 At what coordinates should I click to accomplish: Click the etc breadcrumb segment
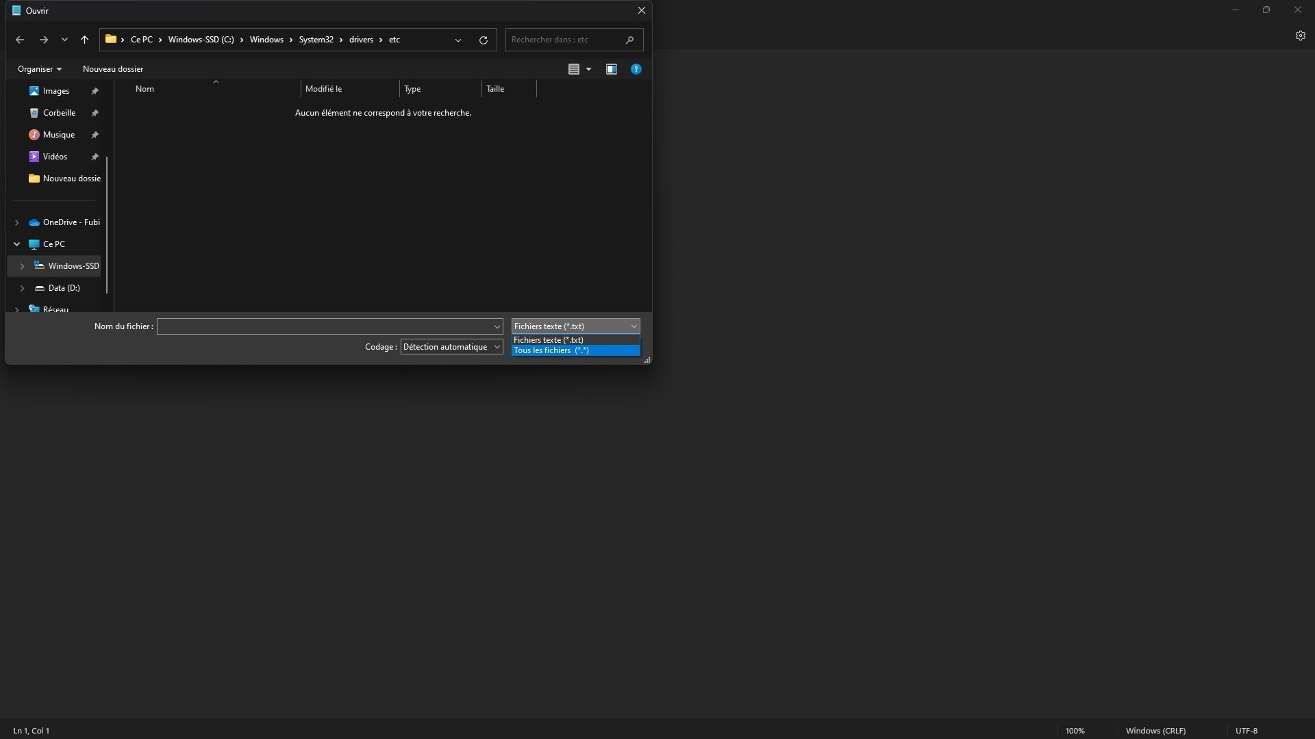coord(394,40)
